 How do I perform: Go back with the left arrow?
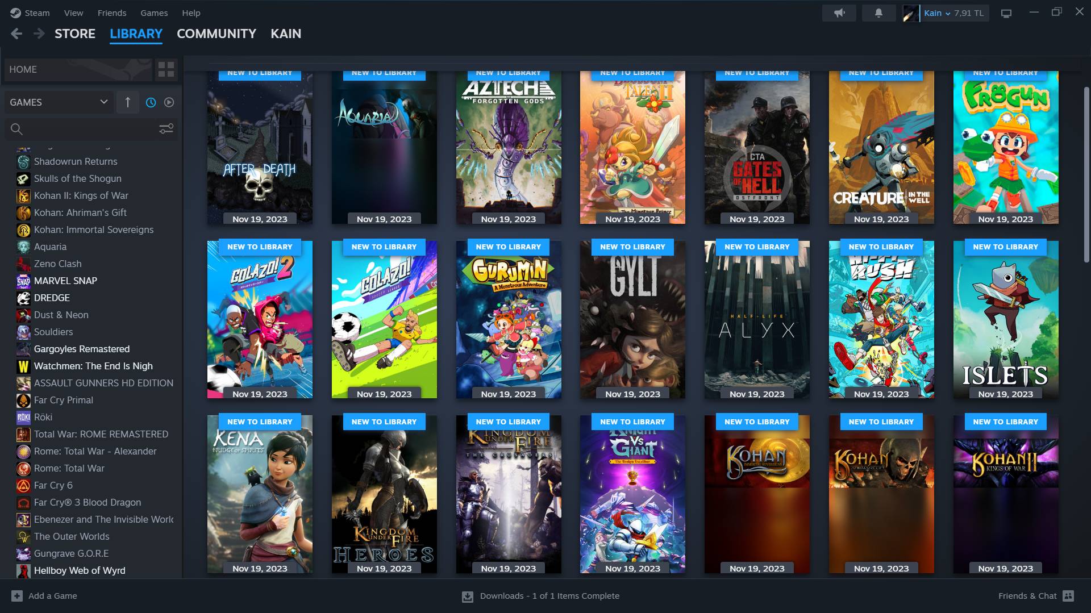[16, 34]
